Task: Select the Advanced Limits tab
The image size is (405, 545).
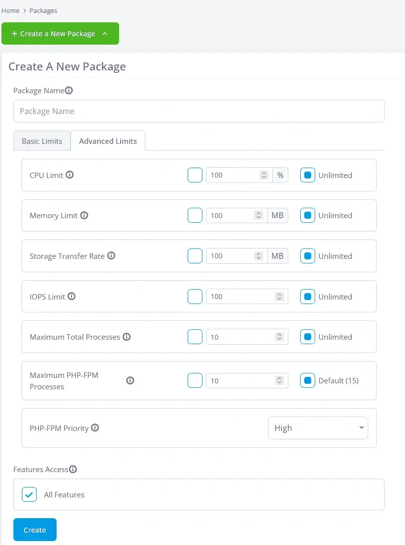Action: coord(108,141)
